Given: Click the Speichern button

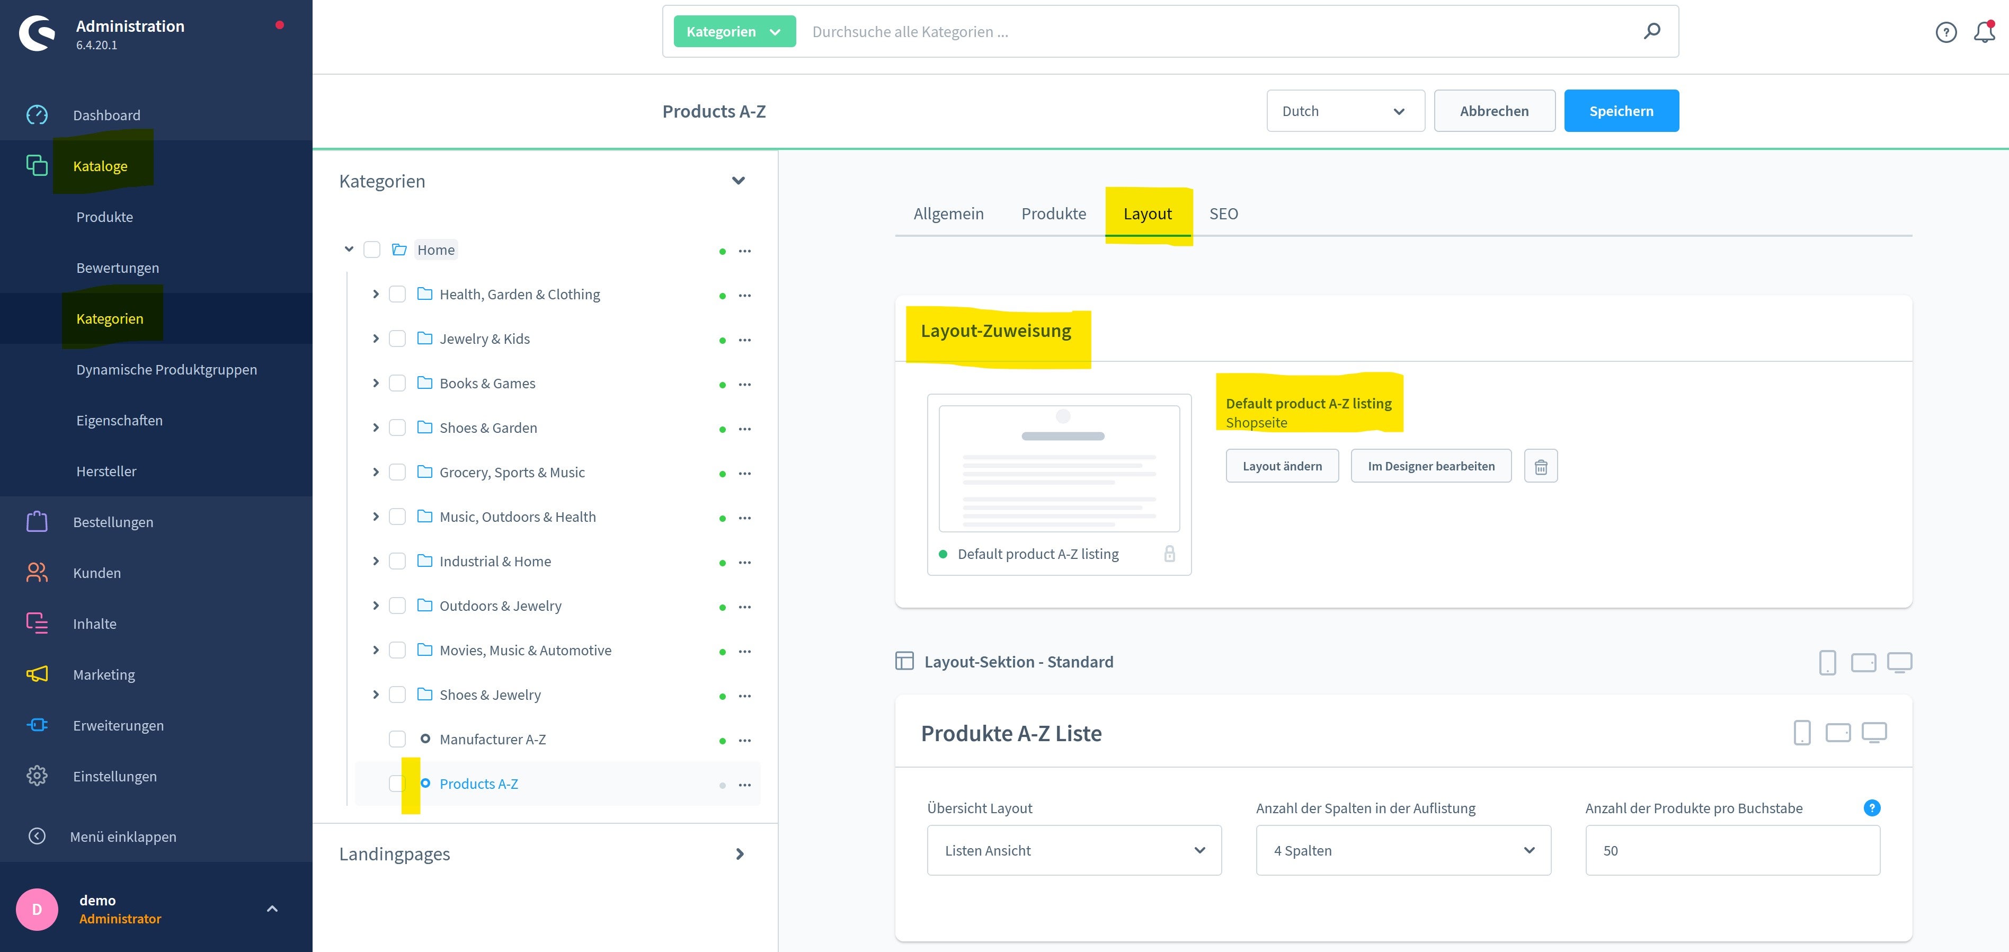Looking at the screenshot, I should coord(1621,111).
